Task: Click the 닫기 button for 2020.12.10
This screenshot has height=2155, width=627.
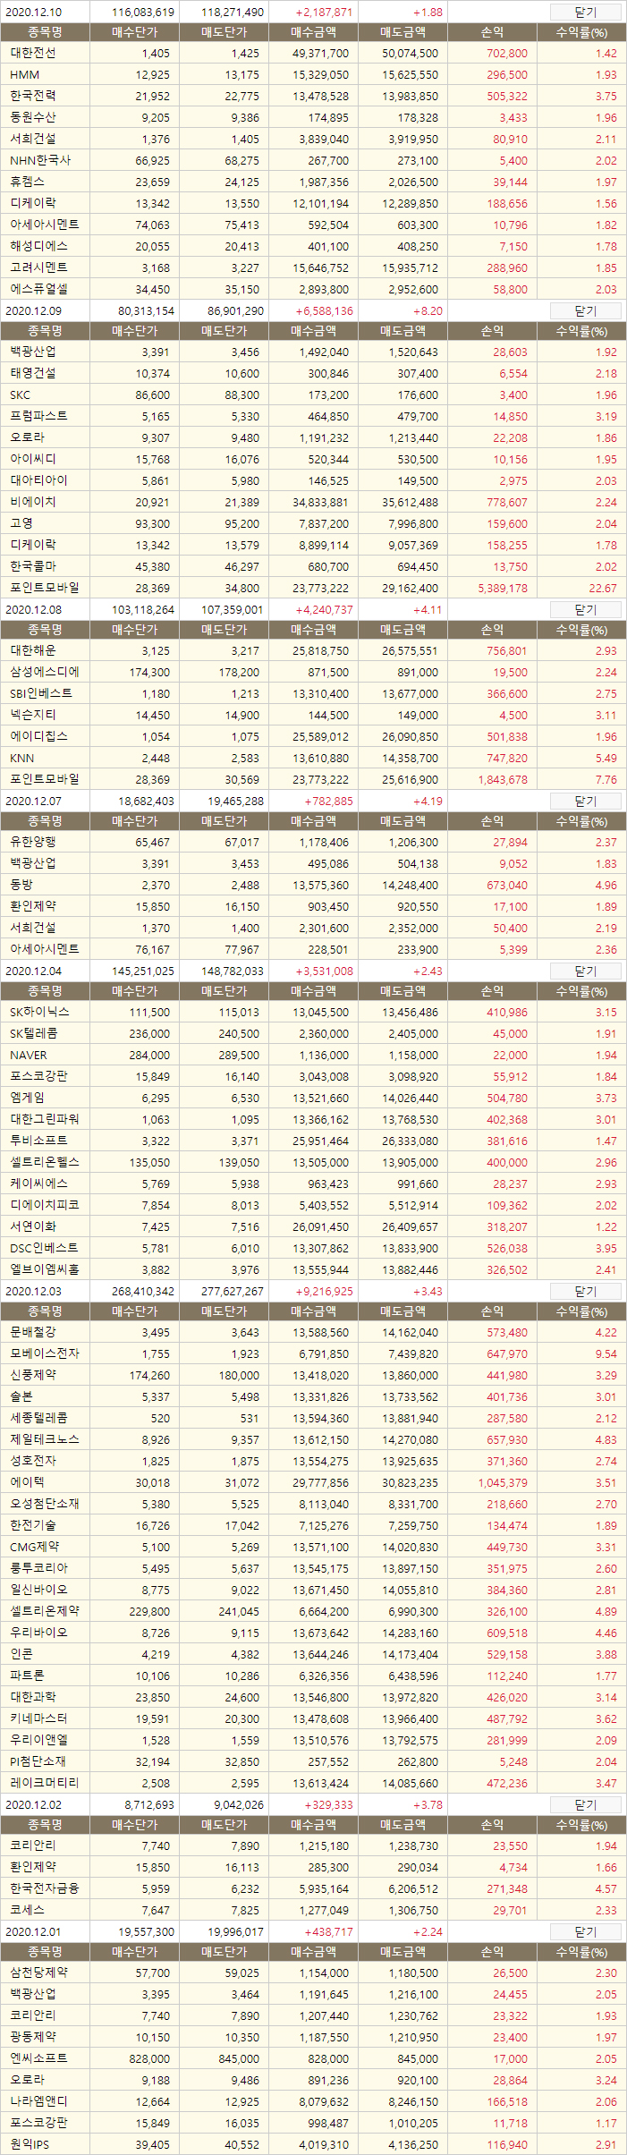Action: 585,13
